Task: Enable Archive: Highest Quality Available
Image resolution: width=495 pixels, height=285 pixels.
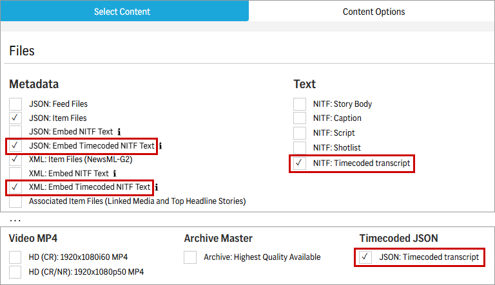Action: tap(190, 257)
